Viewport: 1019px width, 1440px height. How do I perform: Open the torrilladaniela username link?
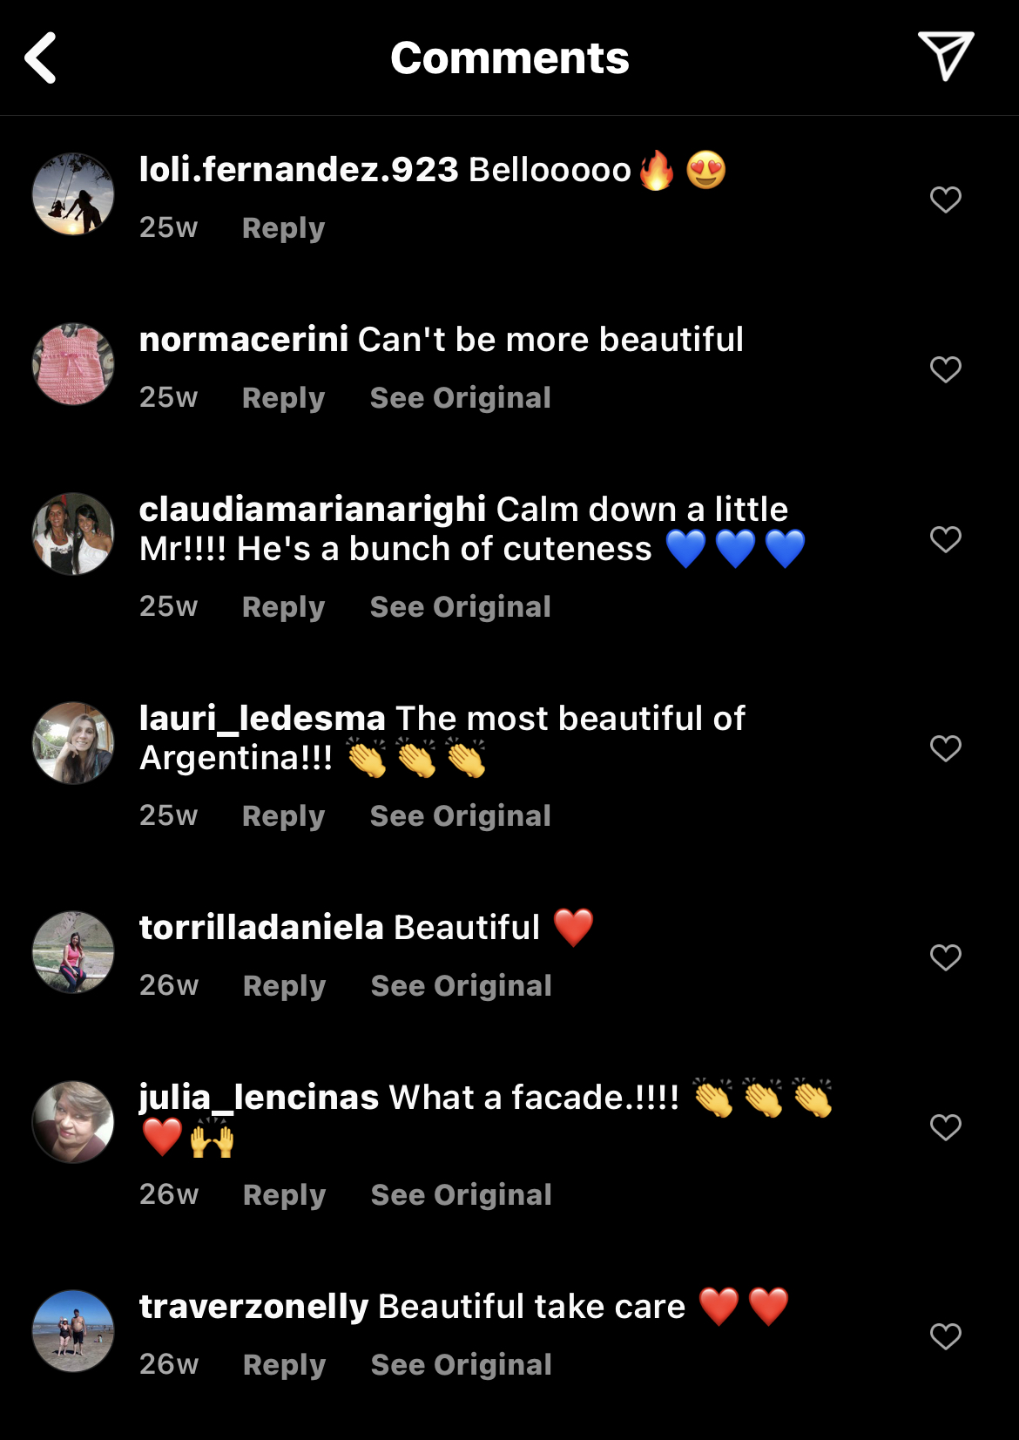261,928
